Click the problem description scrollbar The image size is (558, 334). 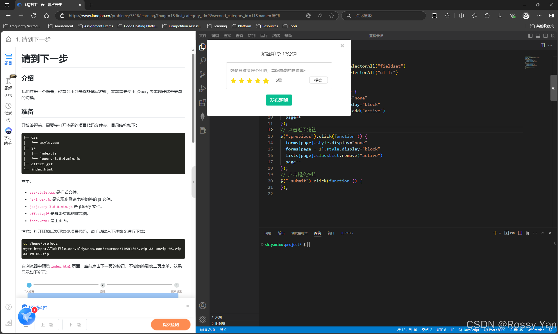(x=193, y=99)
